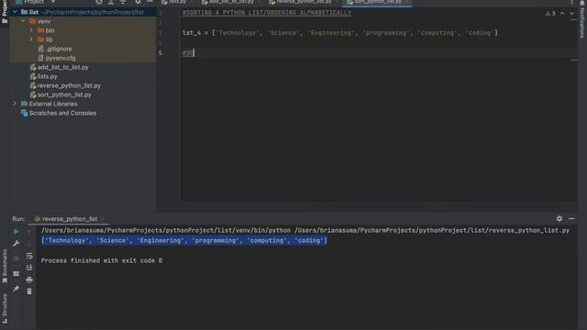This screenshot has height=330, width=587.
Task: Open the Structure tool window
Action: 5,308
